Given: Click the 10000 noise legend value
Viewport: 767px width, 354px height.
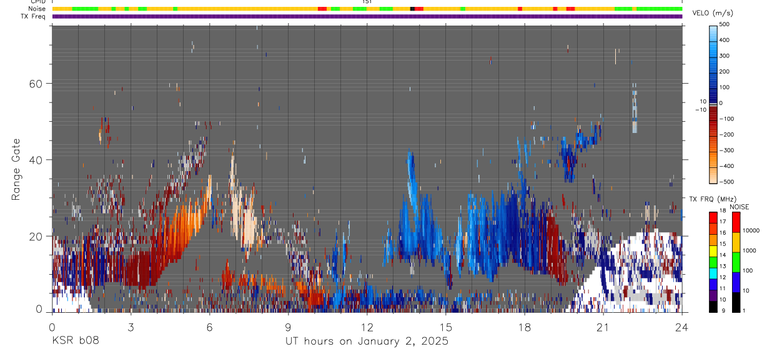Looking at the screenshot, I should coord(751,231).
